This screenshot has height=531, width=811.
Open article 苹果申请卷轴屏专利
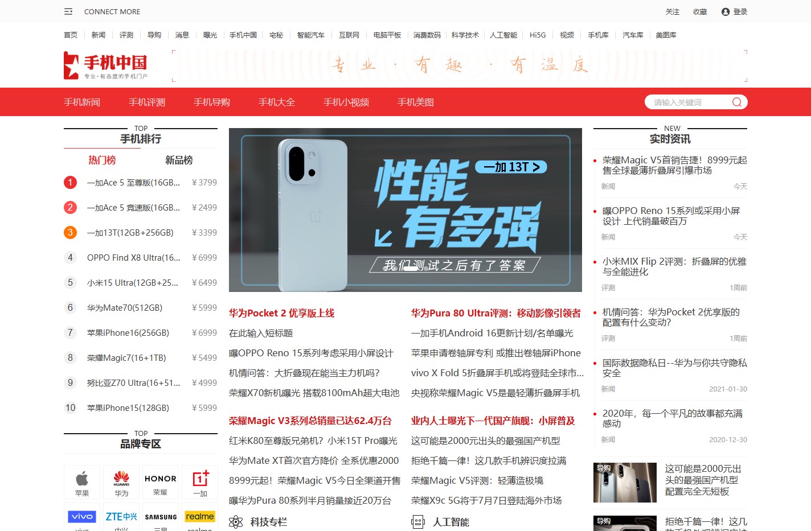click(496, 353)
